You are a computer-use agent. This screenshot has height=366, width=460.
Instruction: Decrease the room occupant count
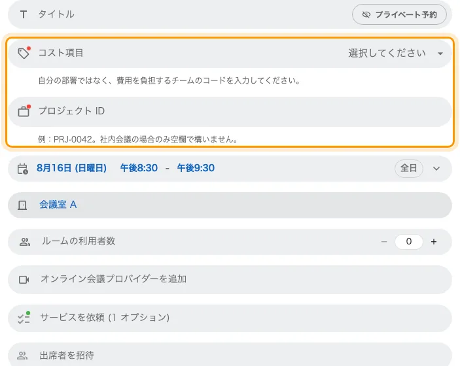384,242
